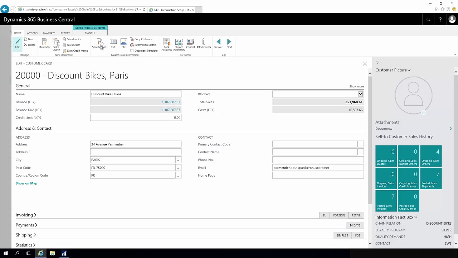458x258 pixels.
Task: Click the Edit pencil icon in ribbon
Action: tap(17, 43)
